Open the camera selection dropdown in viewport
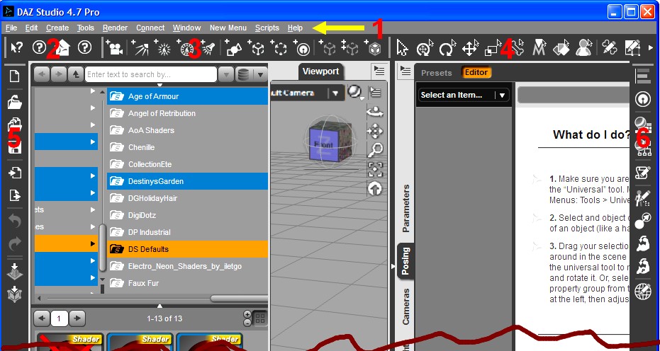The height and width of the screenshot is (351, 660). (x=335, y=93)
